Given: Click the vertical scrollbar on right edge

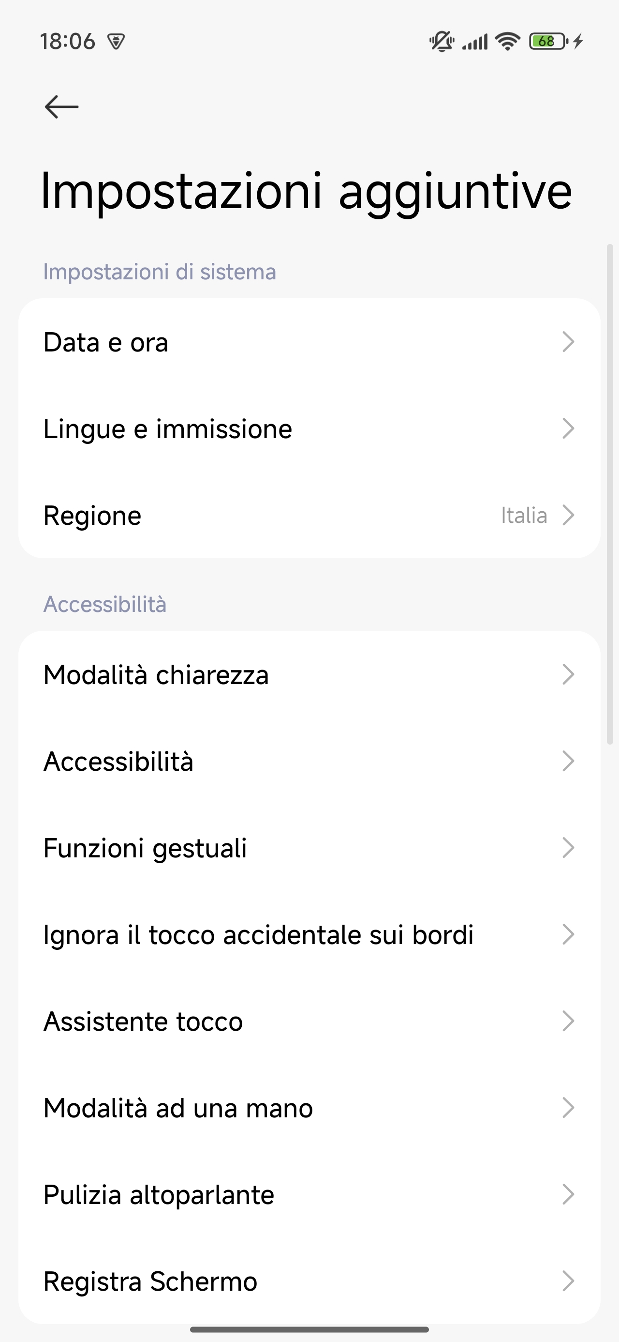Looking at the screenshot, I should [610, 494].
